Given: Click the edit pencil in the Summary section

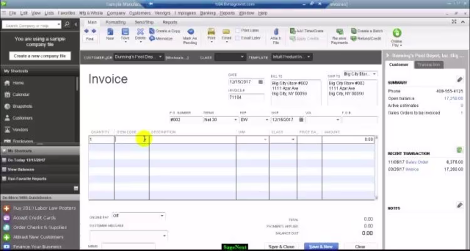Looking at the screenshot, I should (x=459, y=80).
